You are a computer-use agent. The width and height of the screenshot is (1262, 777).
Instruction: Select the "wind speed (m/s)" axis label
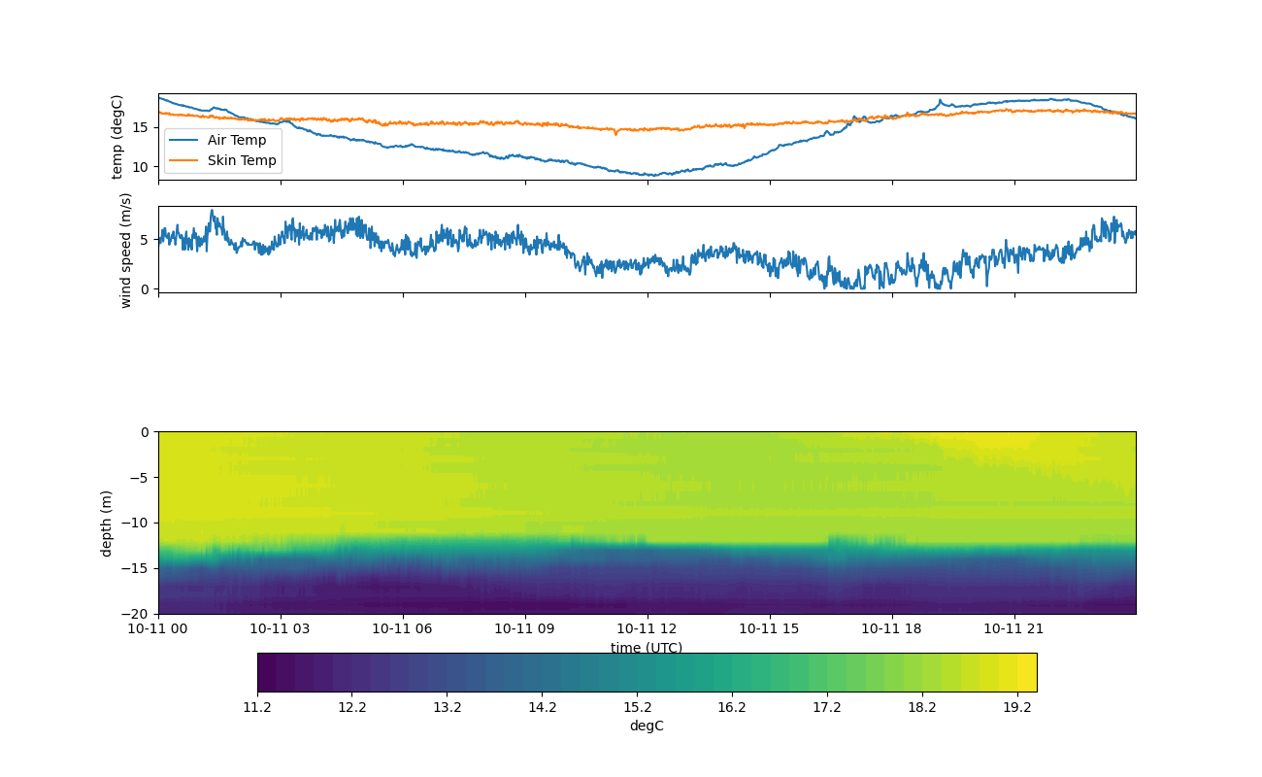click(125, 250)
